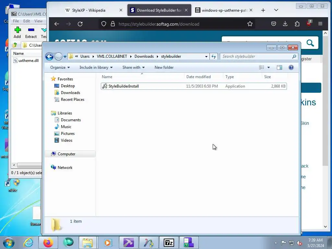332x249 pixels.
Task: Open Firefox list all tabs chevron
Action: coord(276,10)
